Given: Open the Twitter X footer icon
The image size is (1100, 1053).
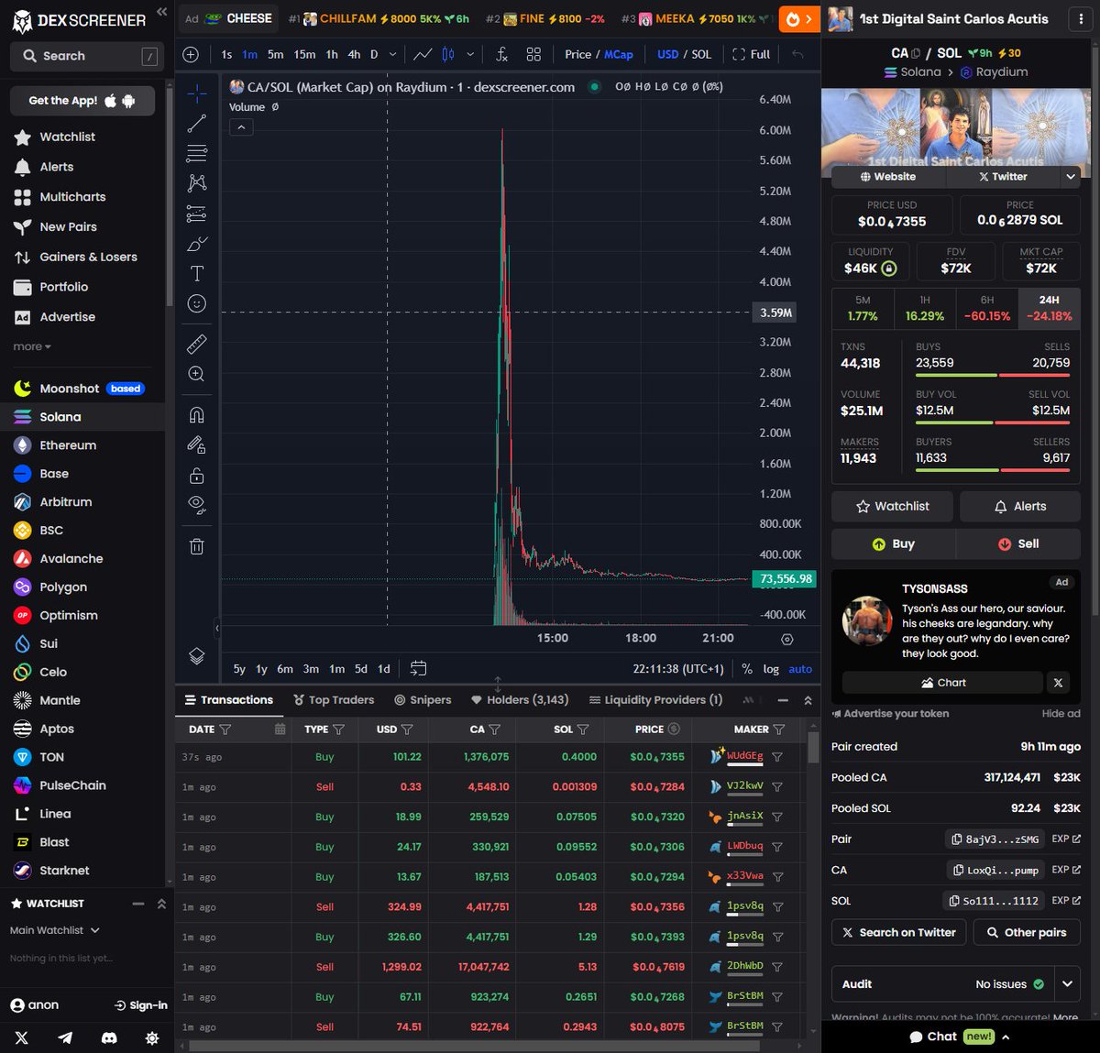Looking at the screenshot, I should pyautogui.click(x=22, y=1037).
